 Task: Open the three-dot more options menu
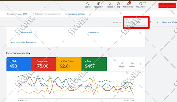click(141, 64)
